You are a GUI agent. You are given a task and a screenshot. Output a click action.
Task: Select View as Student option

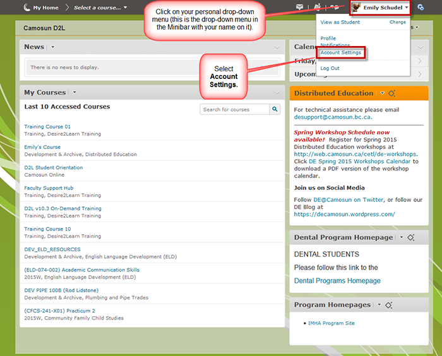coord(340,22)
